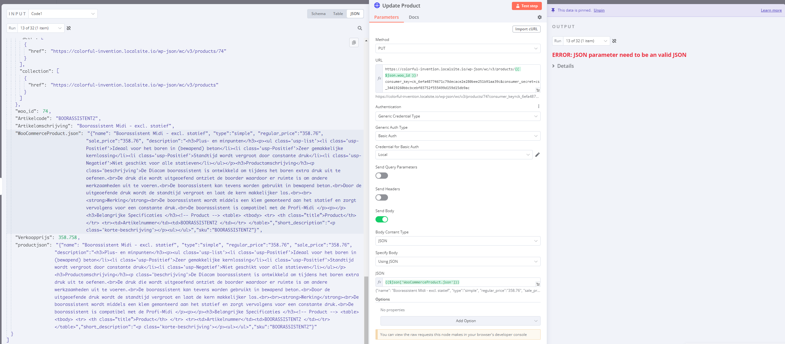
Task: Open Body Content Type dropdown
Action: (458, 241)
